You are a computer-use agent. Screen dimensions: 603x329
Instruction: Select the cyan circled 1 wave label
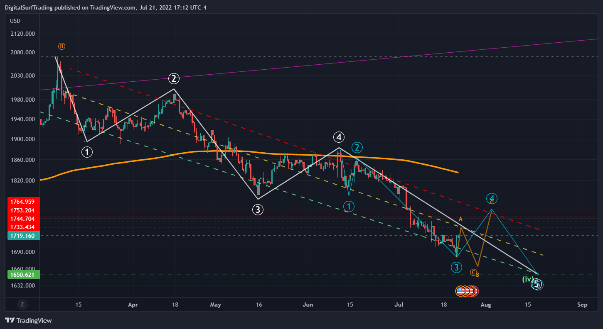pyautogui.click(x=349, y=206)
